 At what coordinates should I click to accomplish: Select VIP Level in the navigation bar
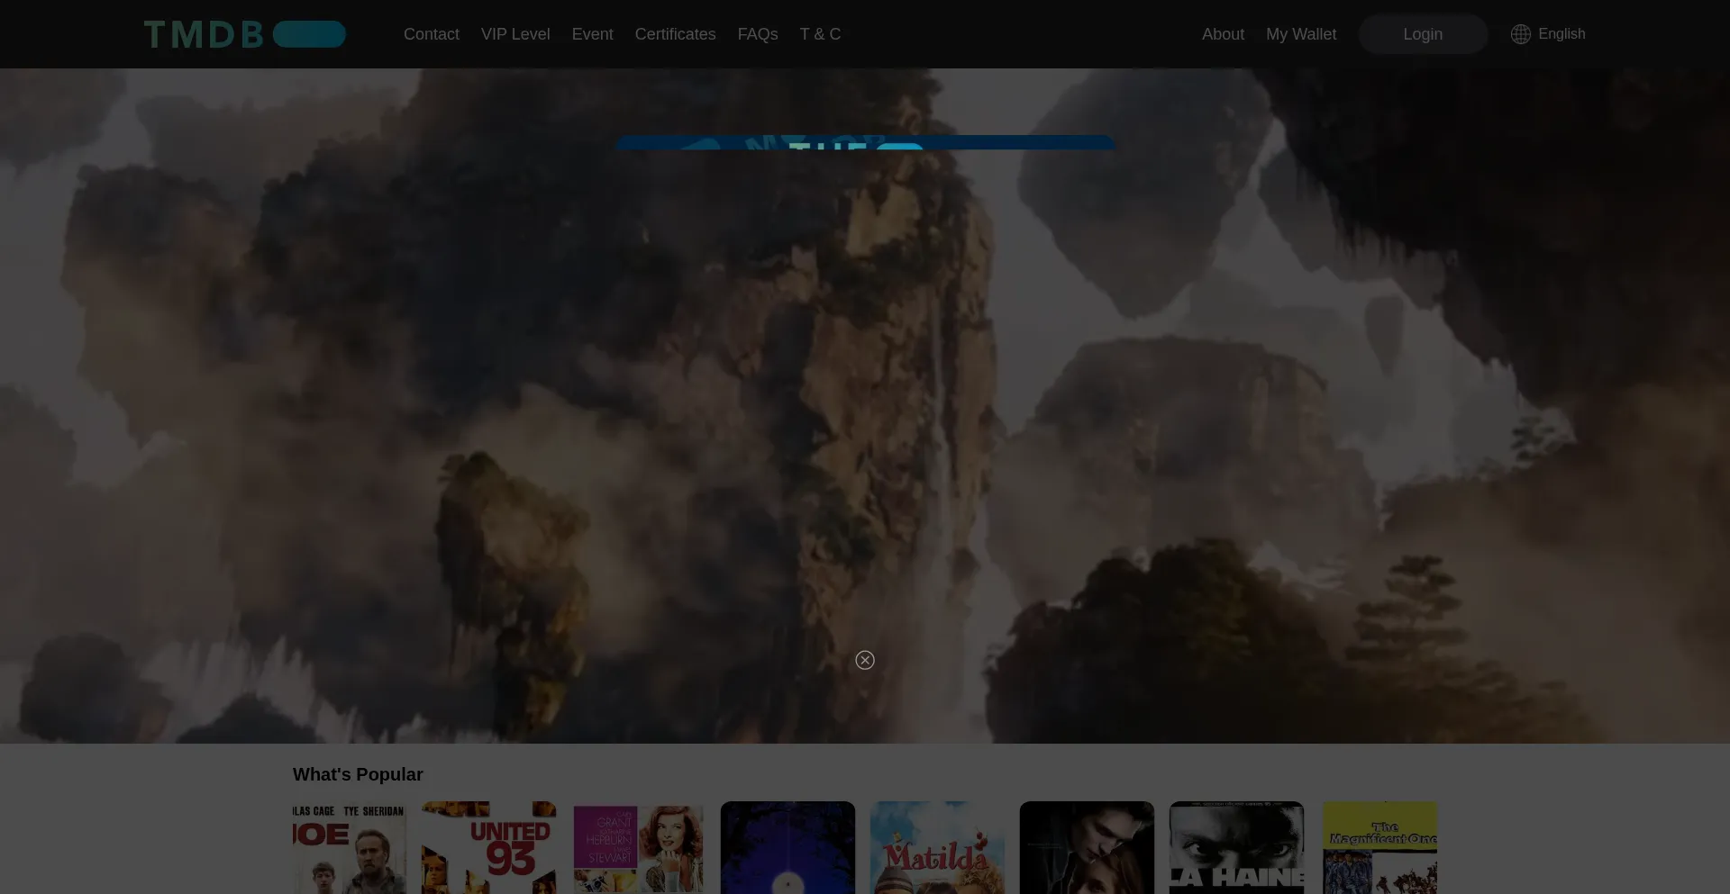514,34
